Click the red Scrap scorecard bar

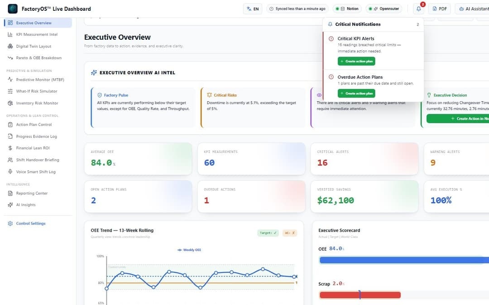coord(360,295)
